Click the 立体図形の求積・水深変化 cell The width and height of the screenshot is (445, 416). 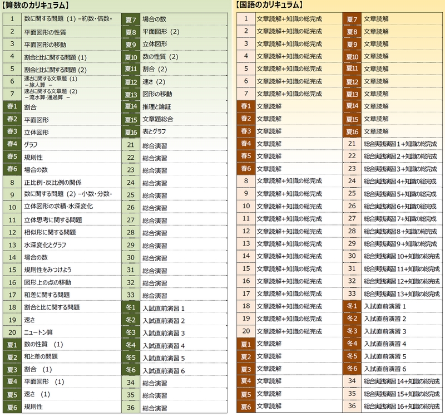58,207
